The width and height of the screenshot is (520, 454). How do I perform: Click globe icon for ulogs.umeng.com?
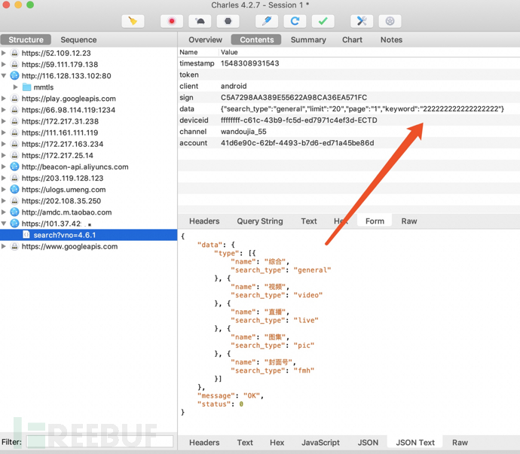pos(14,190)
